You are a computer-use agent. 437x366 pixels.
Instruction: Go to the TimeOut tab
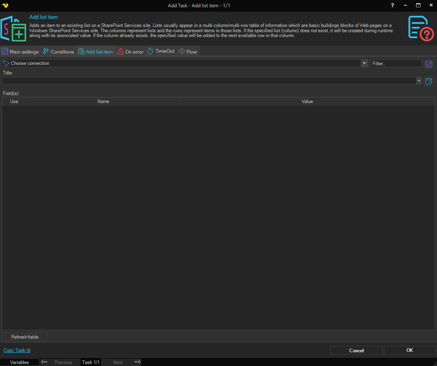click(x=161, y=52)
